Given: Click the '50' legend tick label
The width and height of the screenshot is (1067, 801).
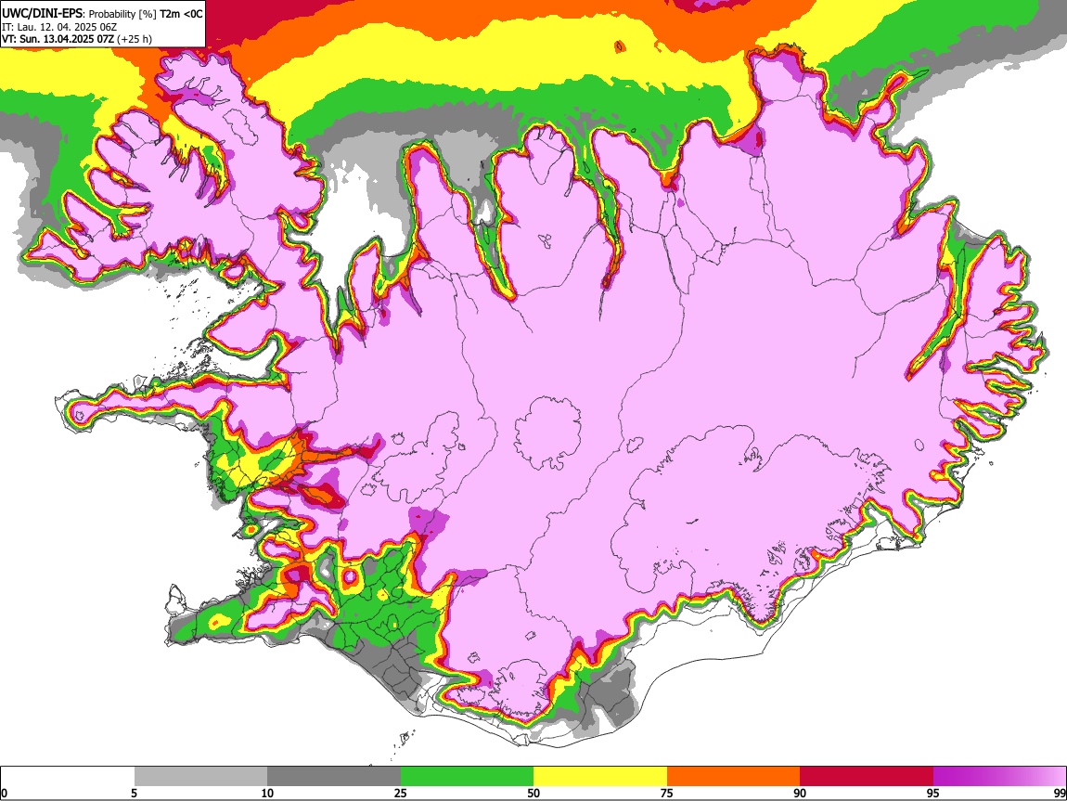Looking at the screenshot, I should [x=533, y=793].
